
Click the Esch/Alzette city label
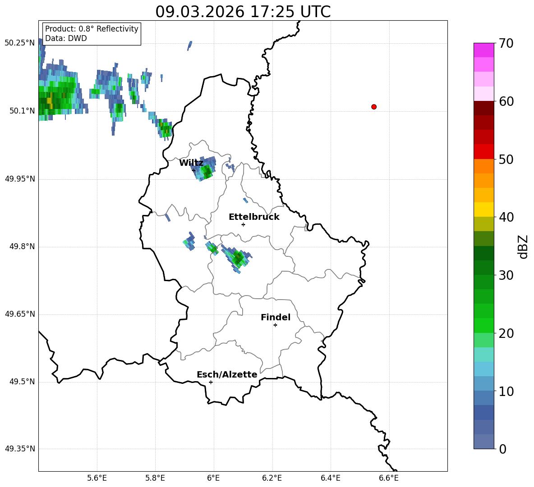point(227,374)
